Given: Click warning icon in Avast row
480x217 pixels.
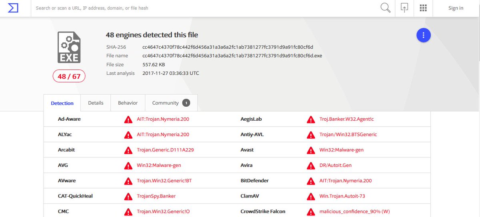Looking at the screenshot, I should point(311,150).
